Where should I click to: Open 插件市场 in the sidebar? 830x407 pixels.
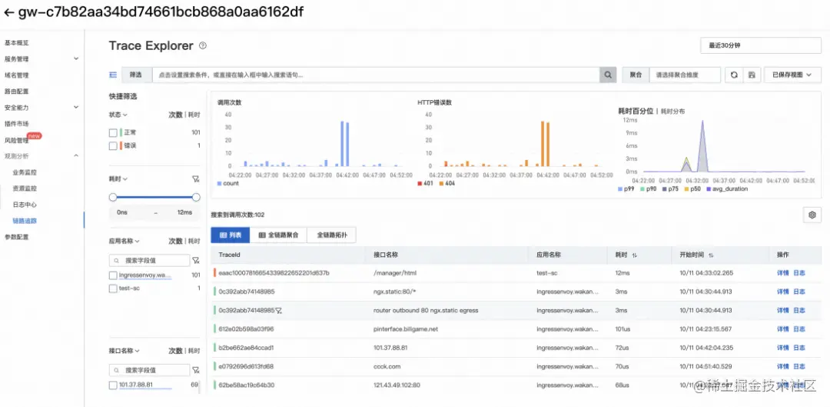(16, 123)
